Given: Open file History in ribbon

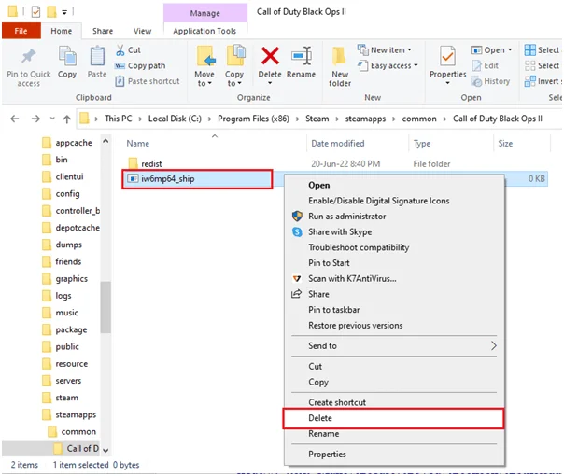Looking at the screenshot, I should 490,81.
